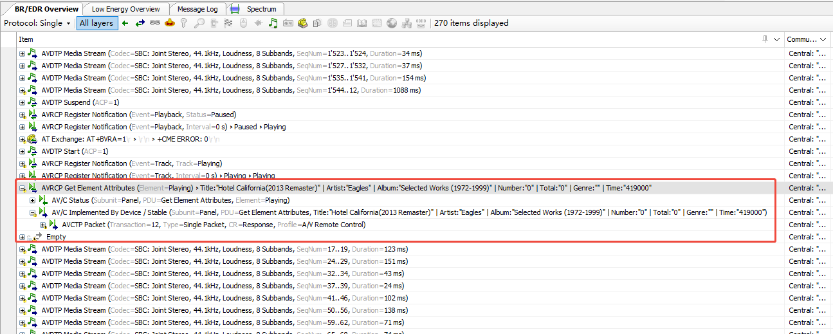Open the Protocol: Single dropdown
Image resolution: width=833 pixels, height=334 pixels.
[37, 23]
